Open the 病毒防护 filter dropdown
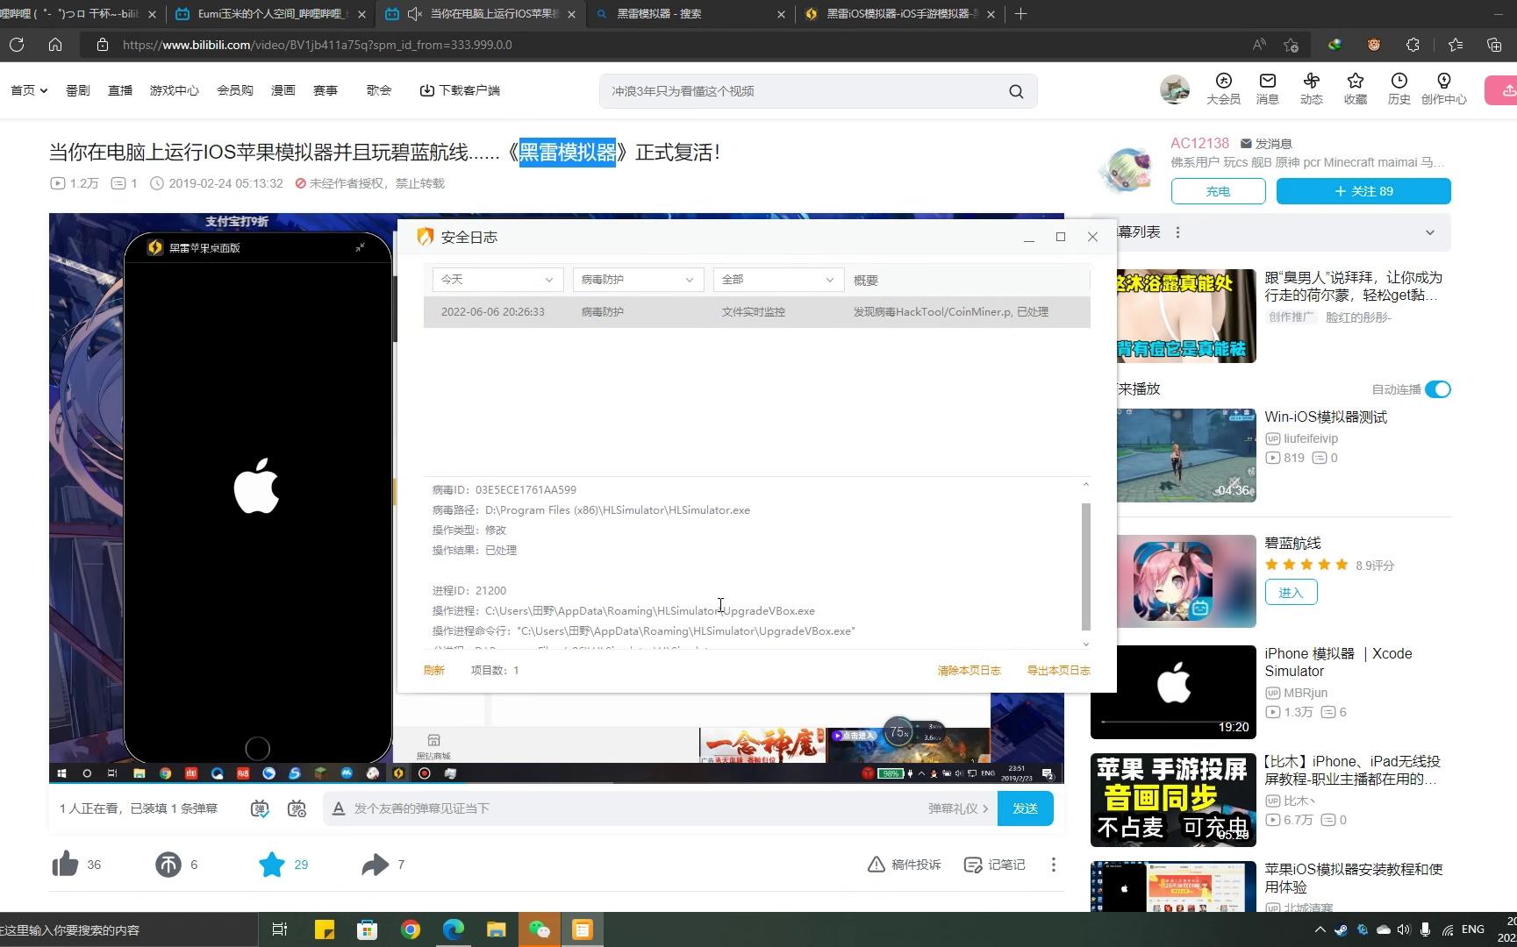Image resolution: width=1517 pixels, height=947 pixels. 638,280
